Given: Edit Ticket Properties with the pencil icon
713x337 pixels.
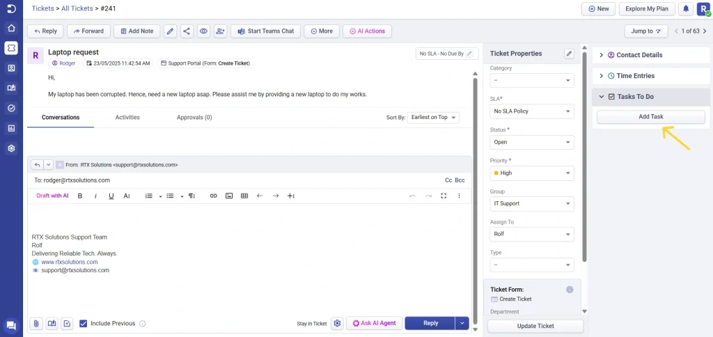Looking at the screenshot, I should [569, 54].
